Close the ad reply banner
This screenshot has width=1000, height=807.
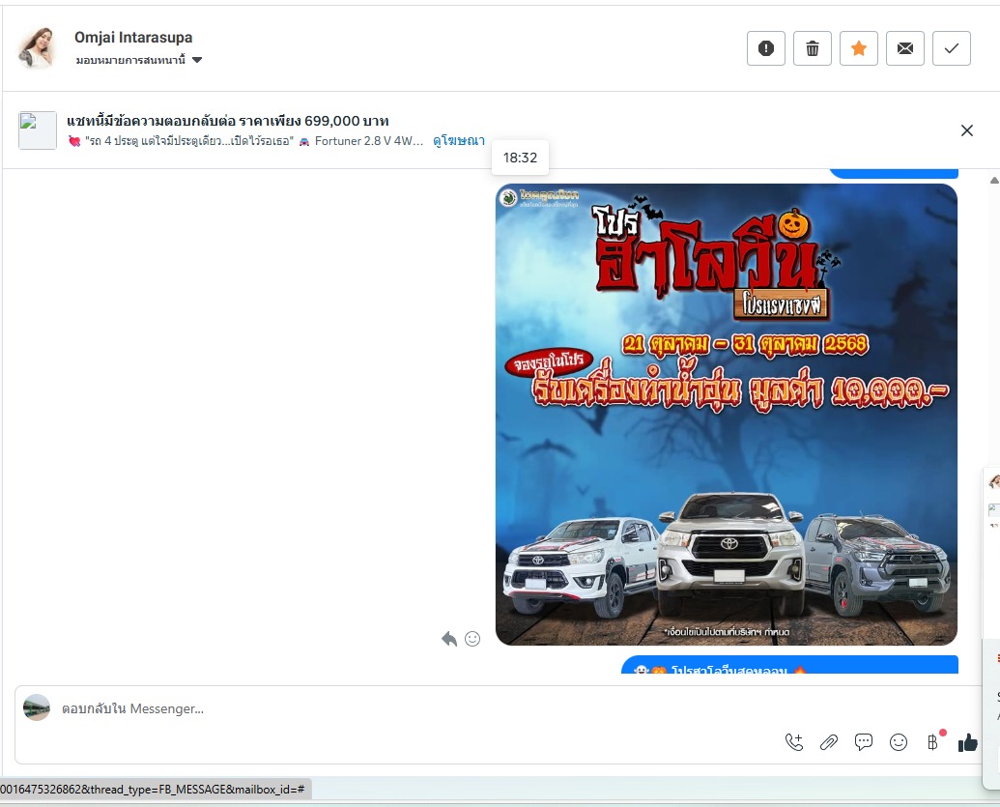click(x=967, y=130)
